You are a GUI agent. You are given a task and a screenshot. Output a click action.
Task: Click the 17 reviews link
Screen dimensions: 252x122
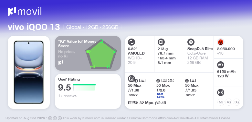coord(67,96)
